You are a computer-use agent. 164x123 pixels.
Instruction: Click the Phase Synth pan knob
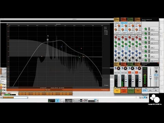pyautogui.click(x=125, y=68)
